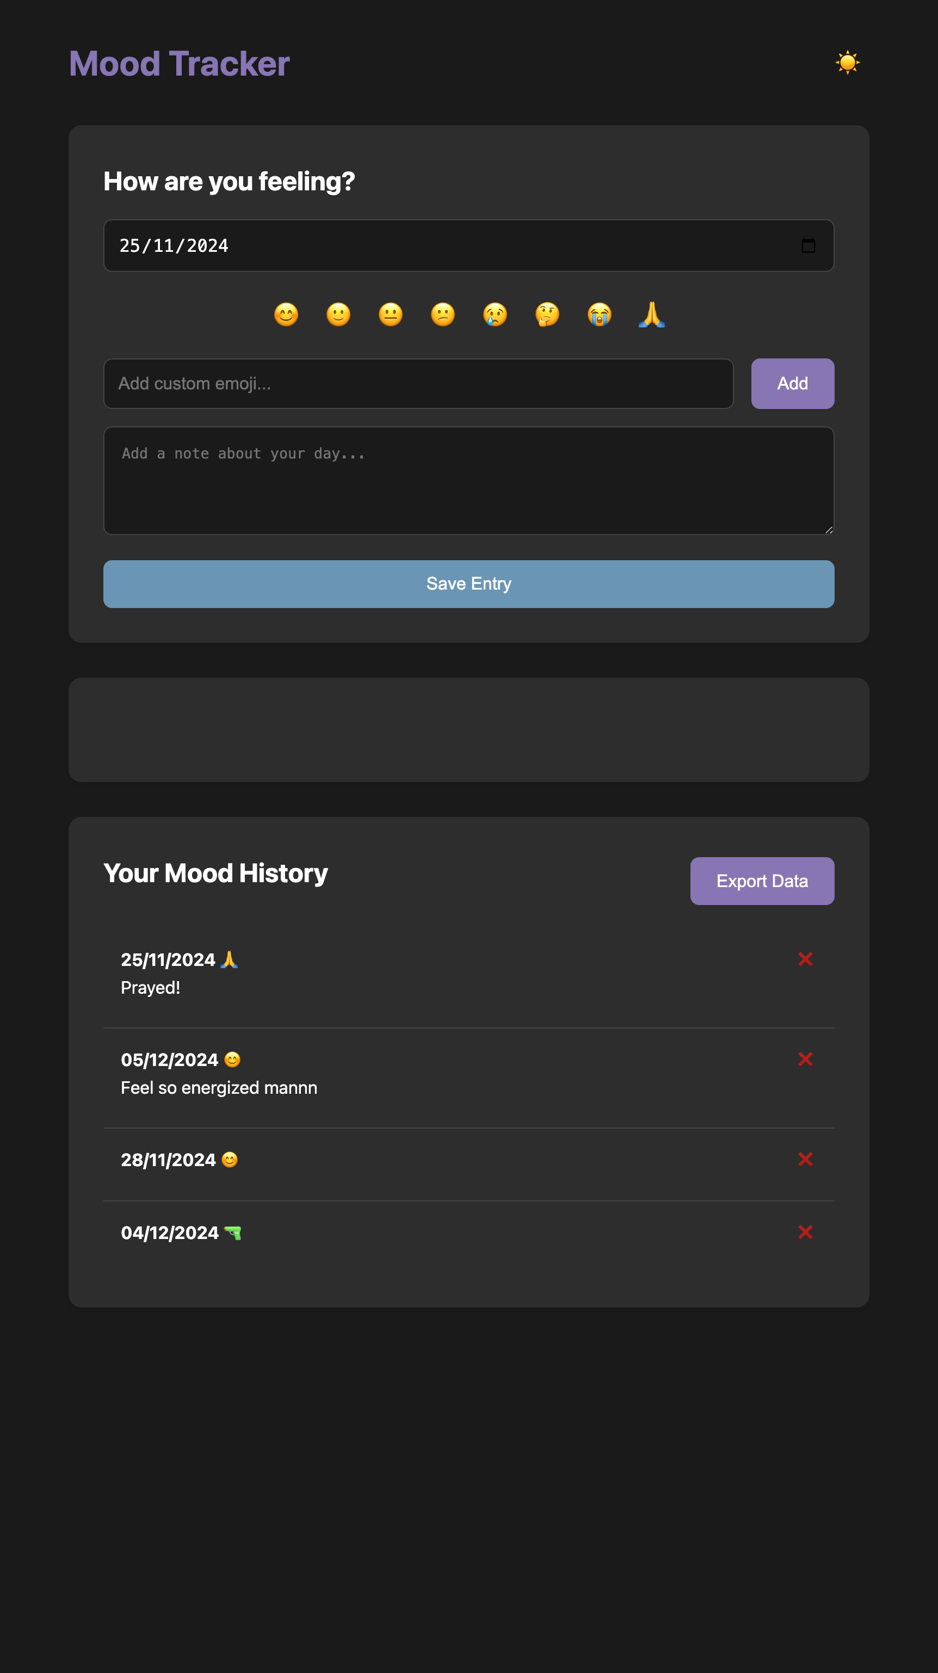This screenshot has width=938, height=1673.
Task: Toggle light mode with the sun icon
Action: click(848, 63)
